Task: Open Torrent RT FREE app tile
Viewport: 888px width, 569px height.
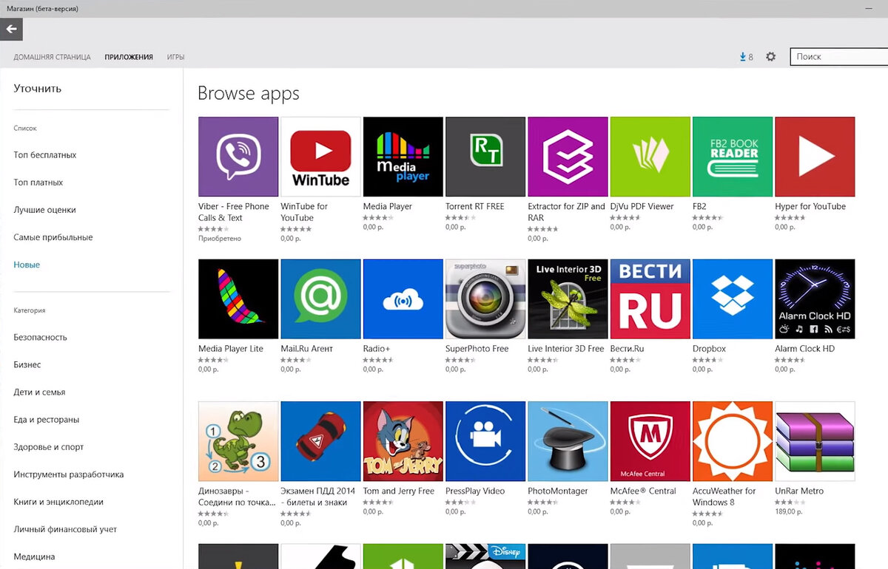Action: [485, 157]
